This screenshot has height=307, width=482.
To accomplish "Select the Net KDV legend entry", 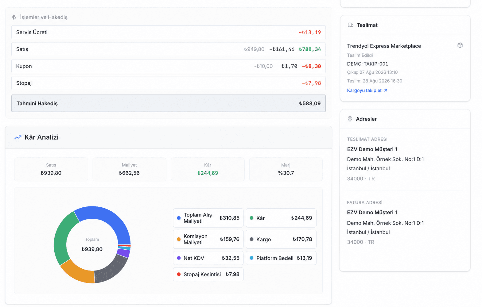I will point(208,258).
